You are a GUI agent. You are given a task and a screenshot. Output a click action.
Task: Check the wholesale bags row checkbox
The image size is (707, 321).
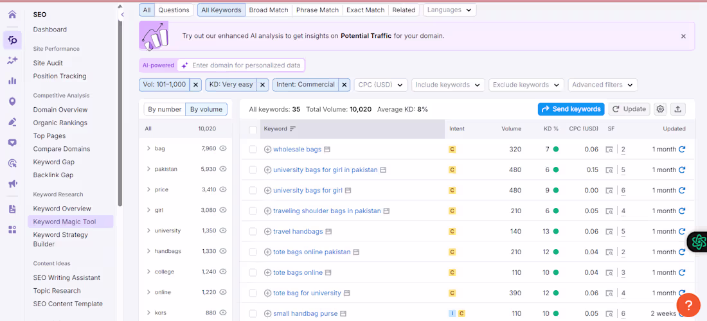tap(253, 150)
